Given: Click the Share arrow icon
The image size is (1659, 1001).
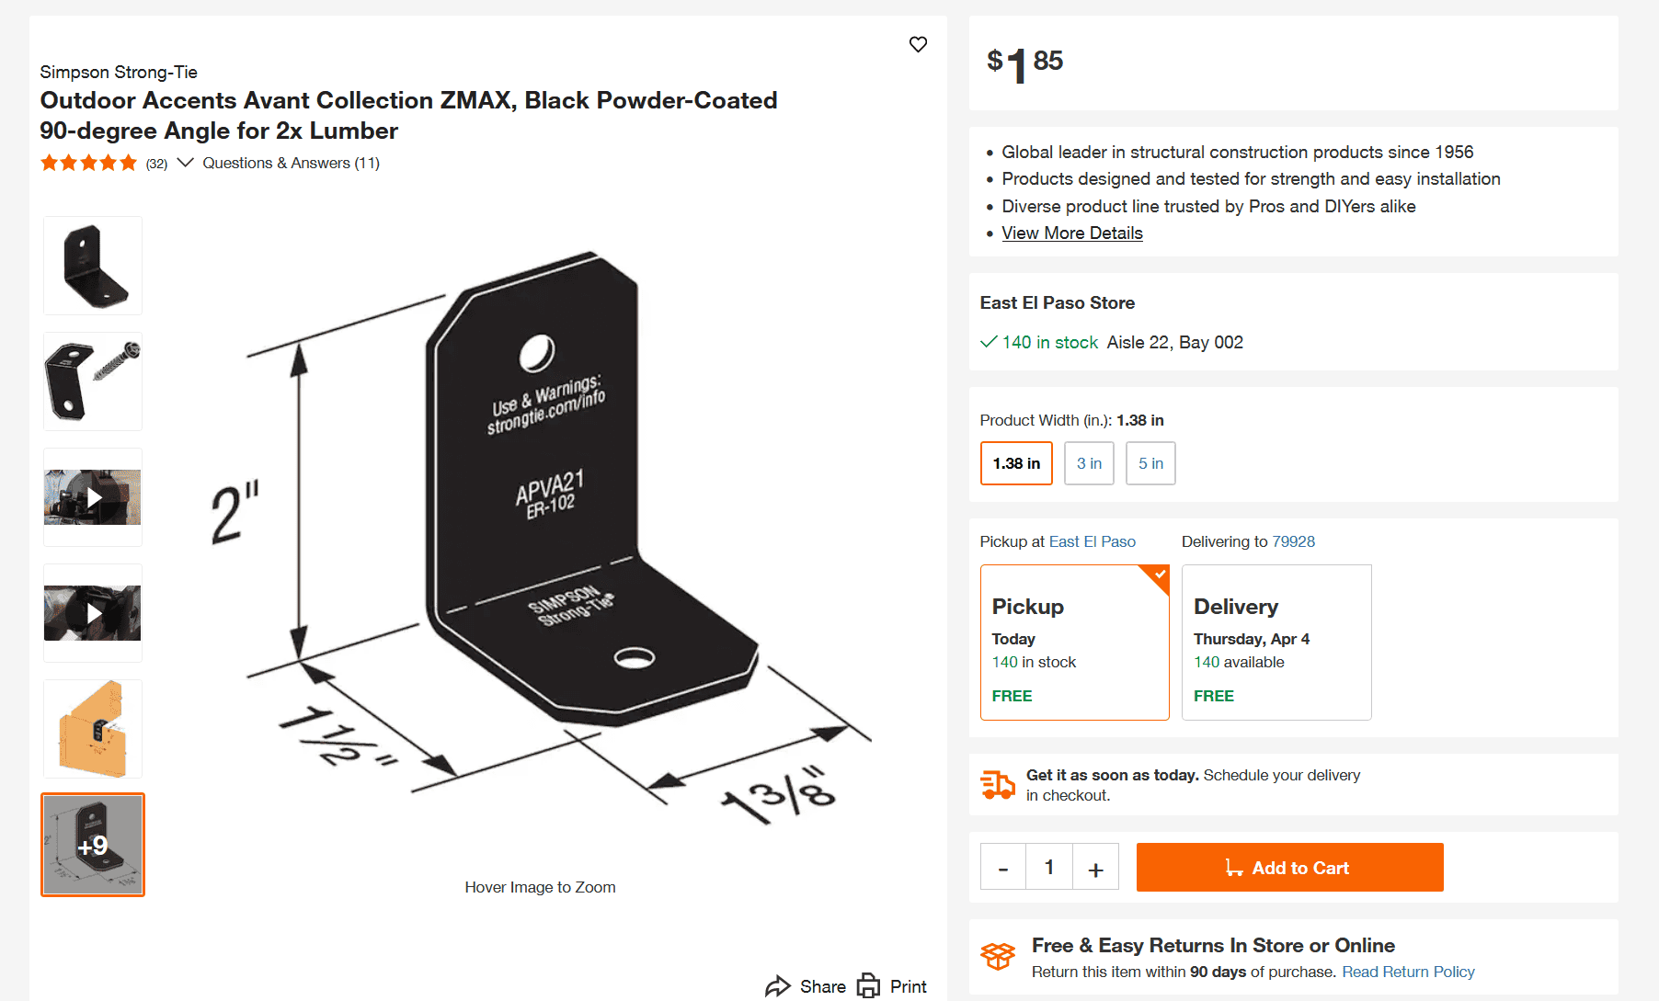Looking at the screenshot, I should [x=778, y=986].
